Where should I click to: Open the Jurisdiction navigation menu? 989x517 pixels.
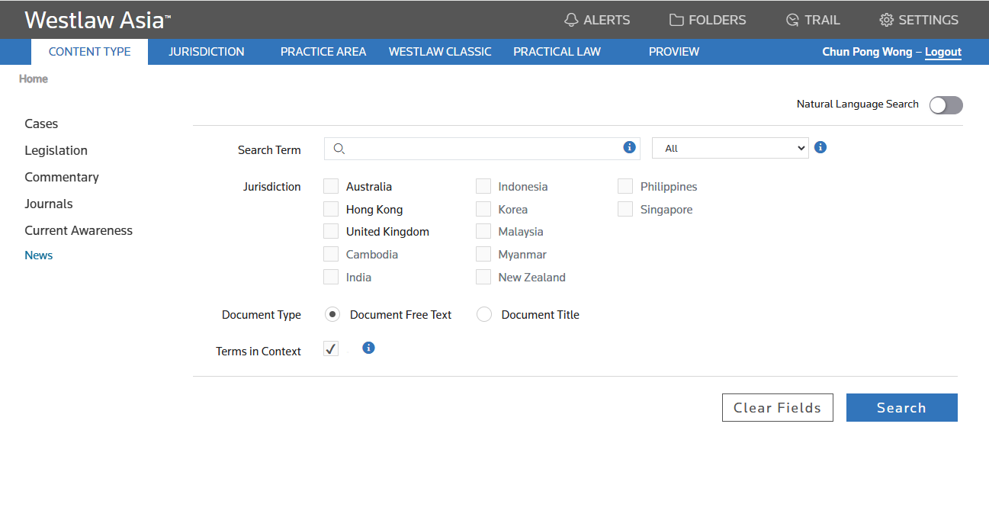(207, 52)
